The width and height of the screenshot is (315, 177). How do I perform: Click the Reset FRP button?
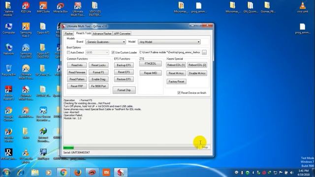pyautogui.click(x=77, y=86)
